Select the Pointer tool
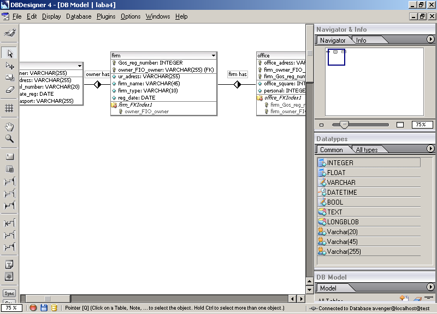This screenshot has height=314, width=437. pos(10,53)
